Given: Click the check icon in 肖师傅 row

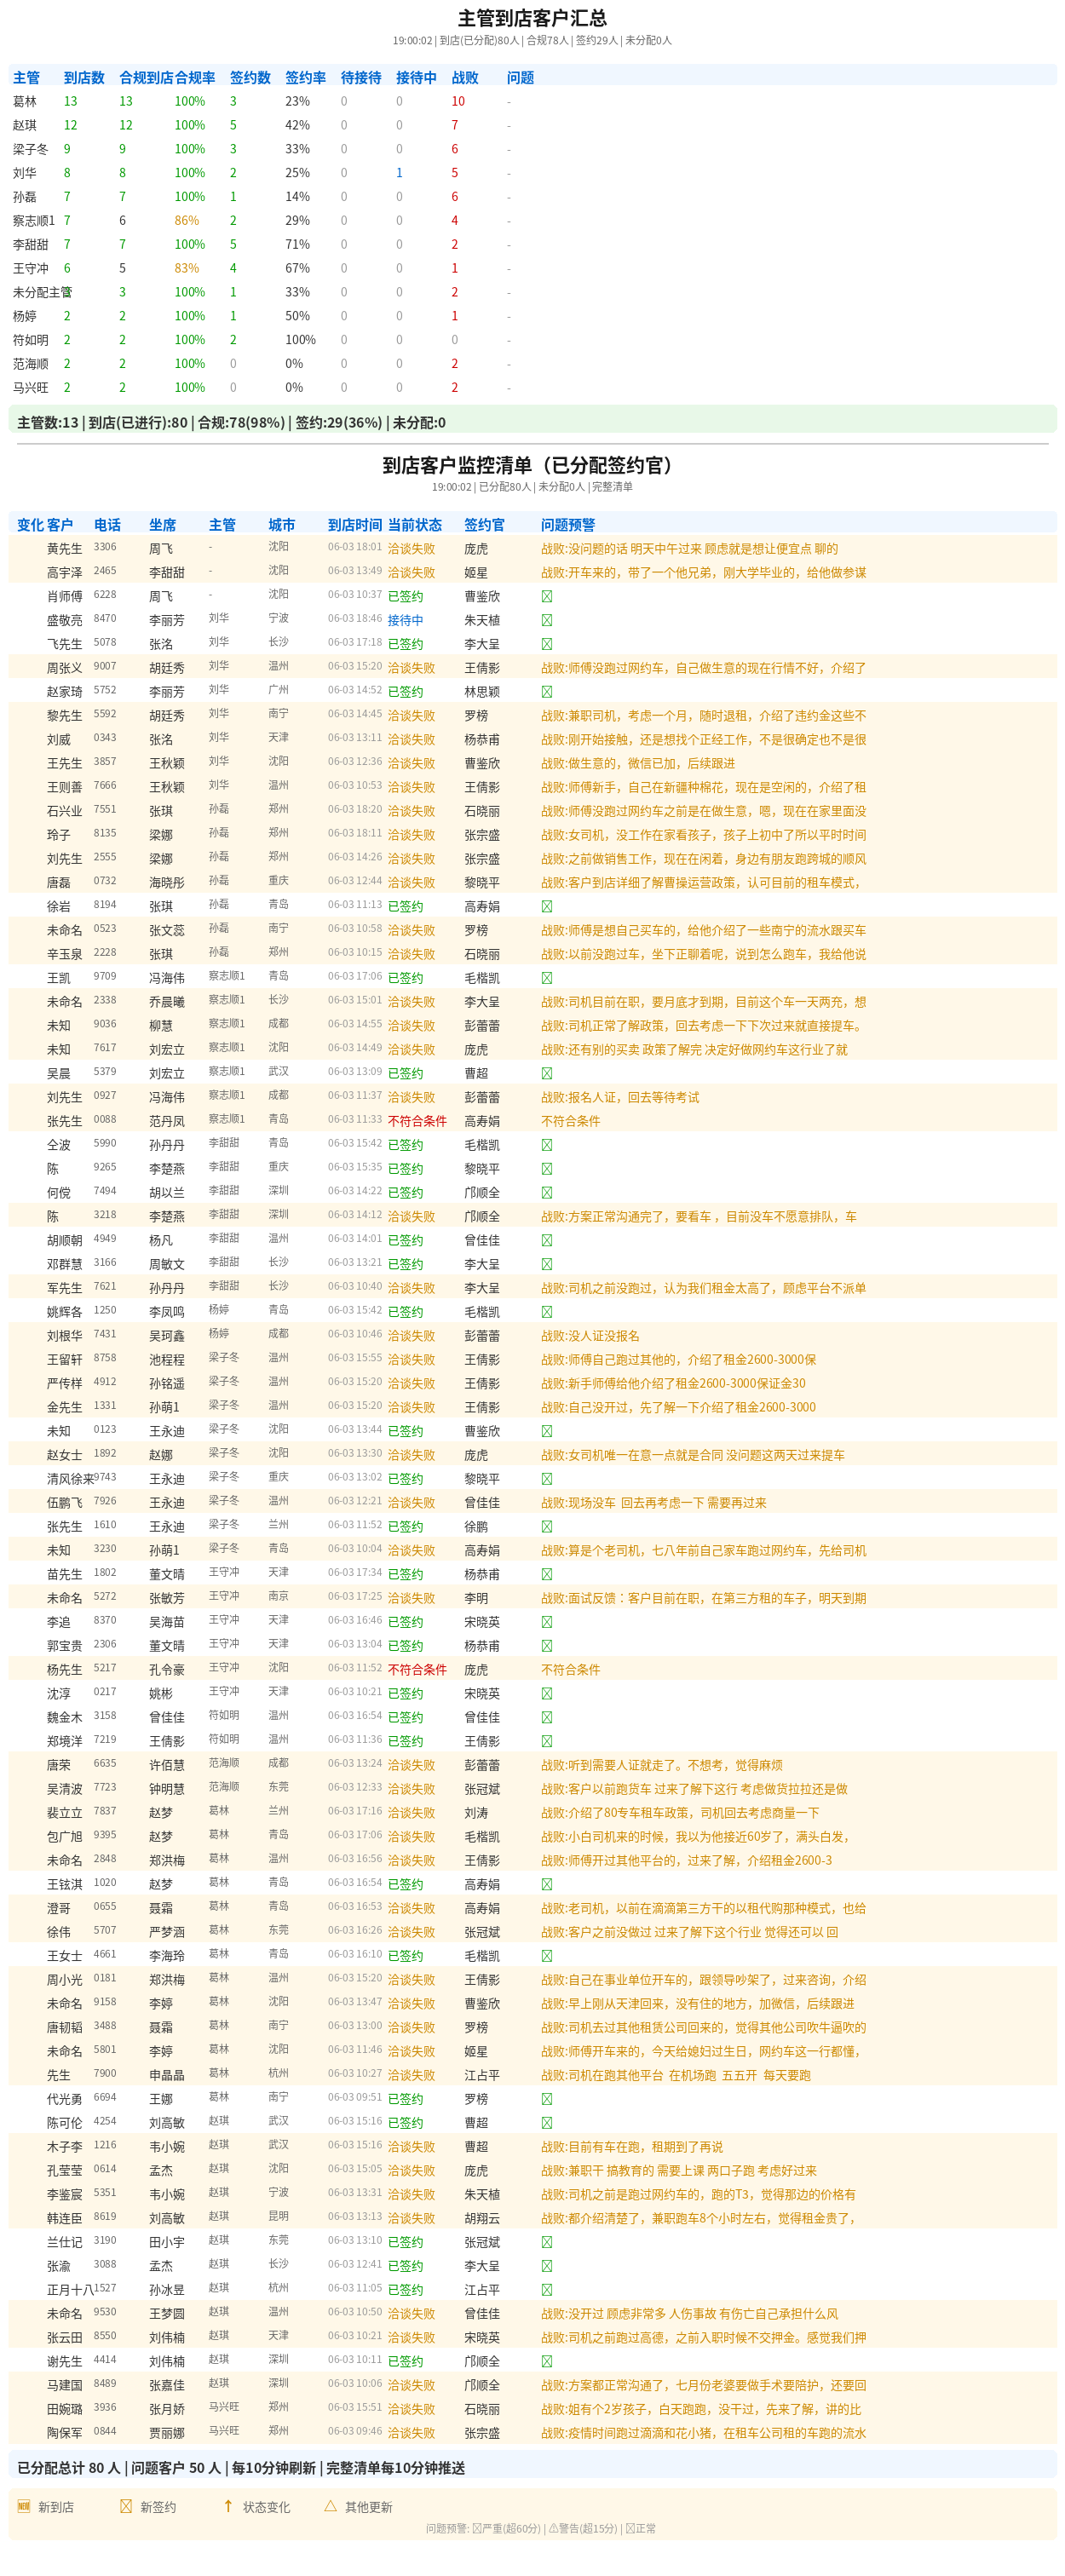Looking at the screenshot, I should 547,596.
